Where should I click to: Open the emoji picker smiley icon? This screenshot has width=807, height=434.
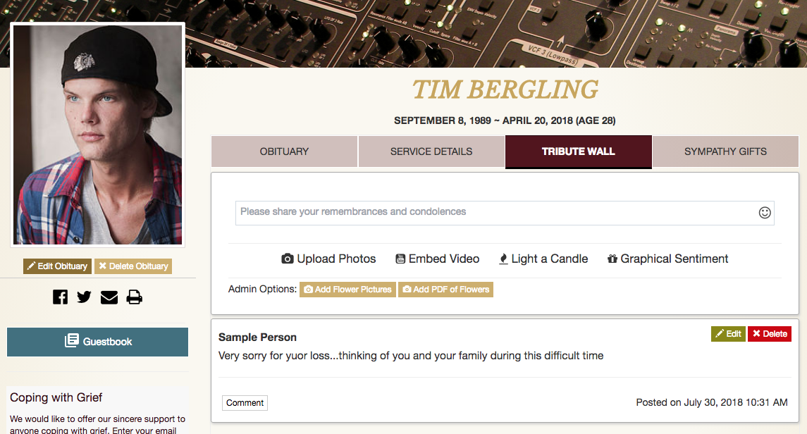(765, 212)
